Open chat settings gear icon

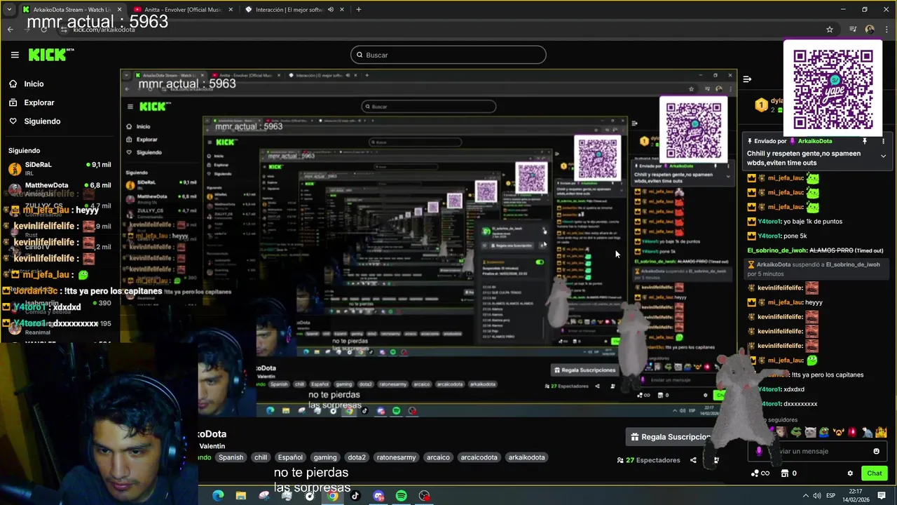point(850,473)
